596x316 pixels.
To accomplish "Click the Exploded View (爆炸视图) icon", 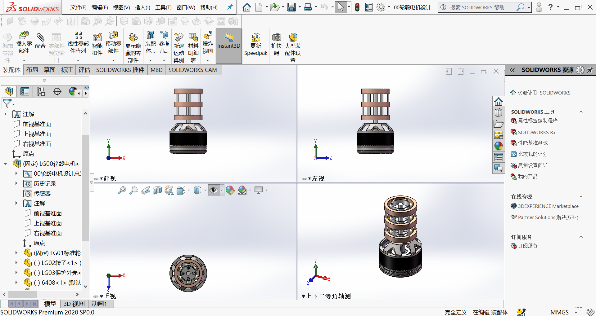I will click(208, 43).
